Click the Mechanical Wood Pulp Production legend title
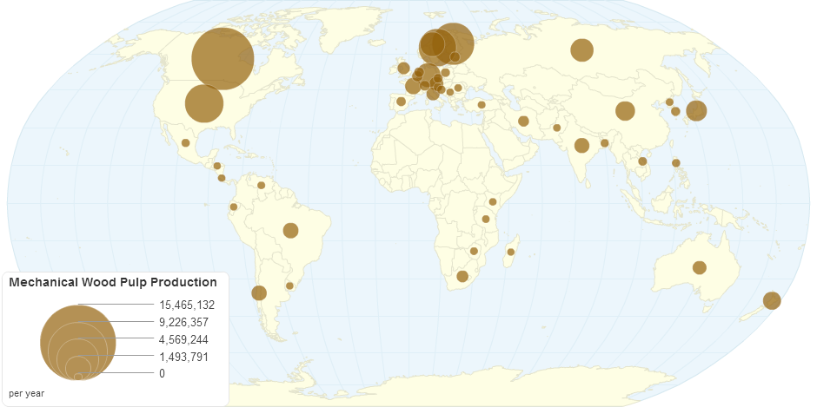The width and height of the screenshot is (817, 407). (113, 282)
